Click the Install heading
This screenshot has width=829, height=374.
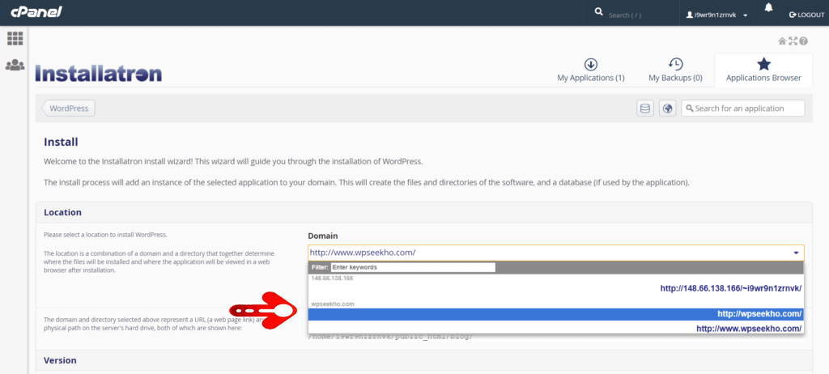(61, 142)
